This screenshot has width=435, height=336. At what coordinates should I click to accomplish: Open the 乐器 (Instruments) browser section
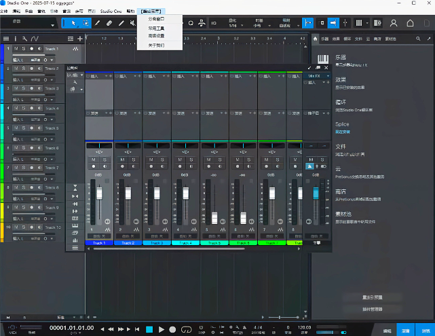(x=341, y=58)
